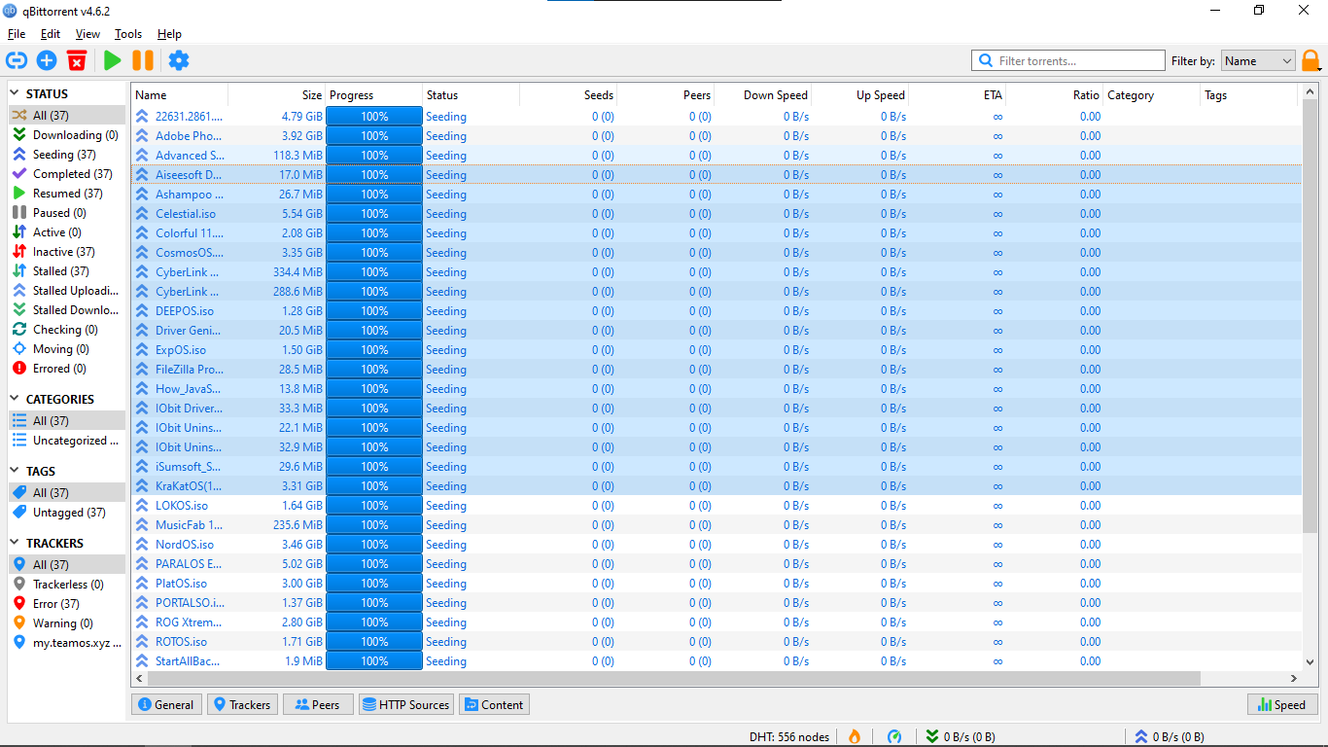Viewport: 1328px width, 747px height.
Task: Open Options via the gear icon
Action: click(179, 60)
